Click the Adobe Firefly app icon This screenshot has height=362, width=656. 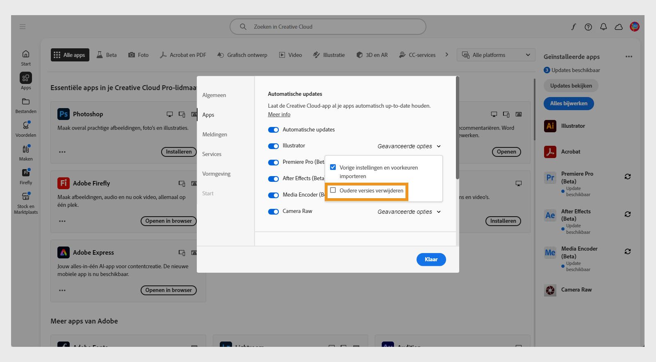(64, 183)
